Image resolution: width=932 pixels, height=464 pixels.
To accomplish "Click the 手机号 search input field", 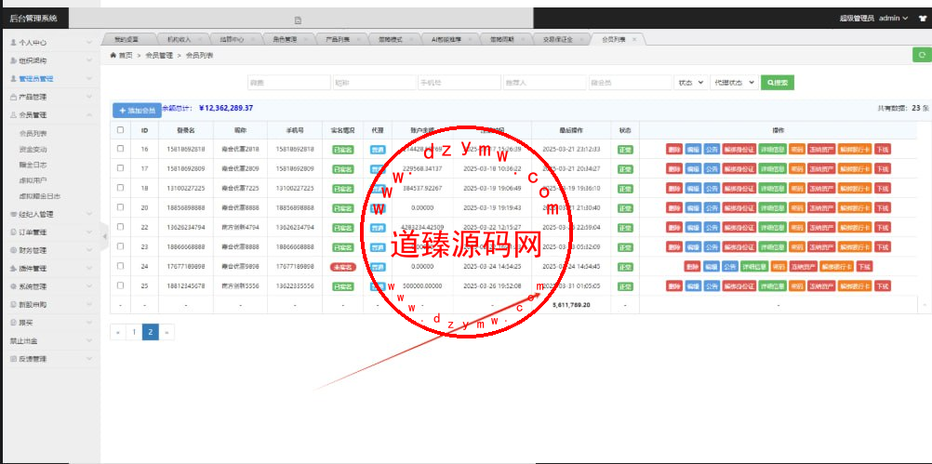I will coord(459,83).
